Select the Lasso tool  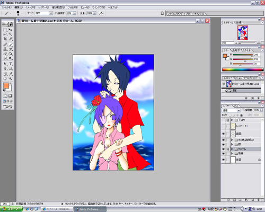pyautogui.click(x=5, y=34)
